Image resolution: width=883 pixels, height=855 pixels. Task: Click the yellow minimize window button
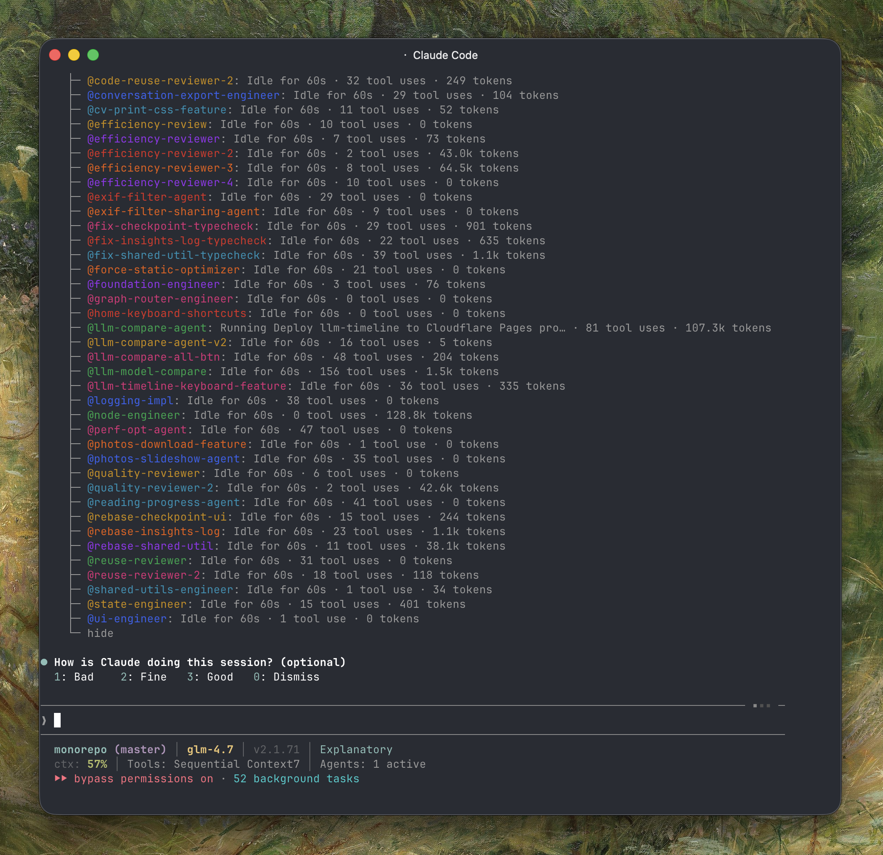[x=74, y=55]
